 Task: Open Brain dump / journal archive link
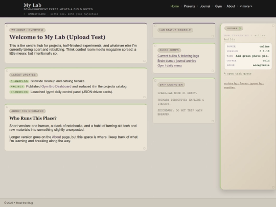[177, 61]
